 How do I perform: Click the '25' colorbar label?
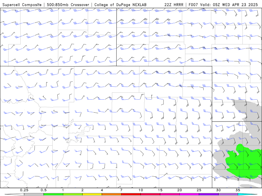pos(199,190)
